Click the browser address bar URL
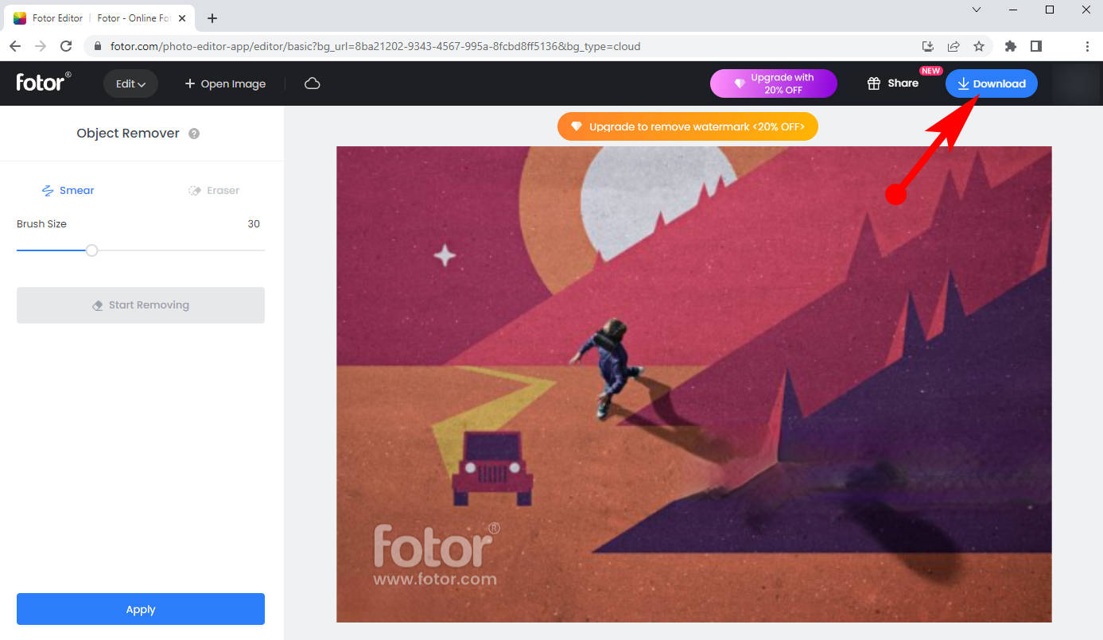The width and height of the screenshot is (1103, 640). 375,46
